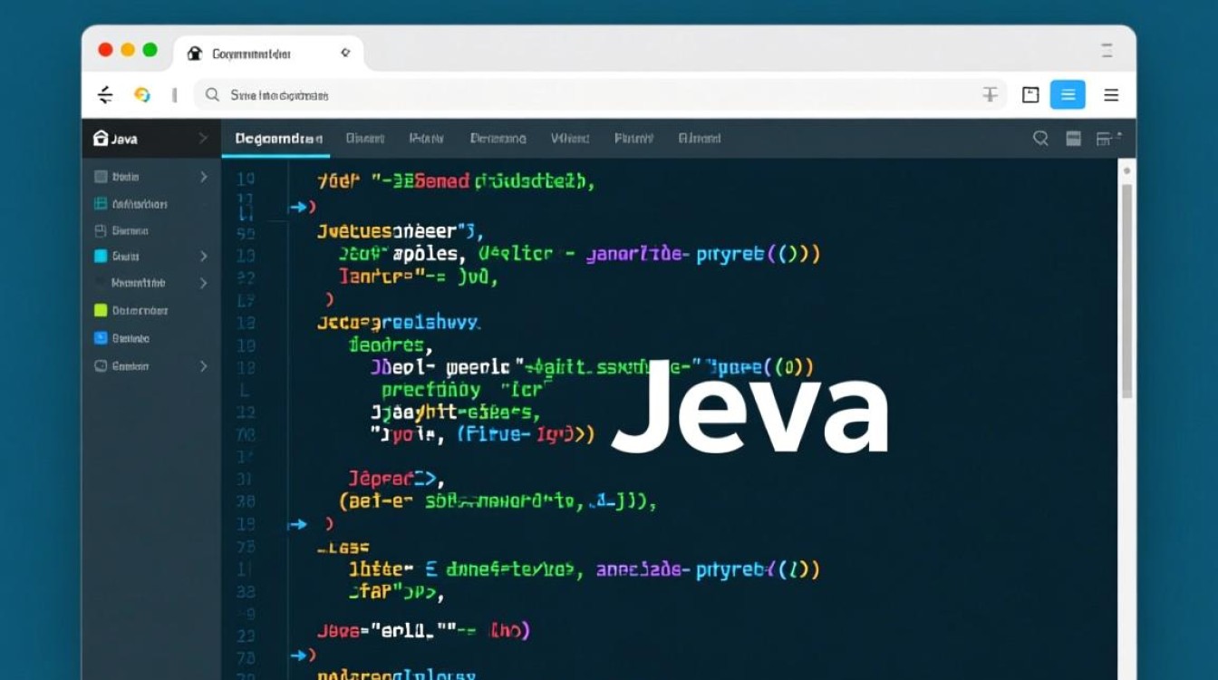Click the orange reload icon beside back arrow

pos(141,95)
